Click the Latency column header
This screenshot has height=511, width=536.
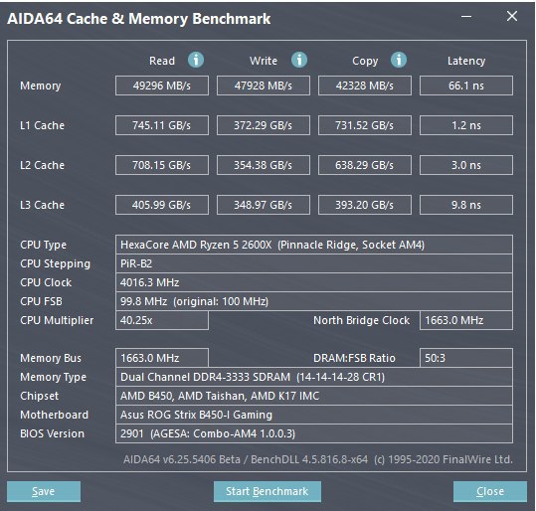(466, 61)
